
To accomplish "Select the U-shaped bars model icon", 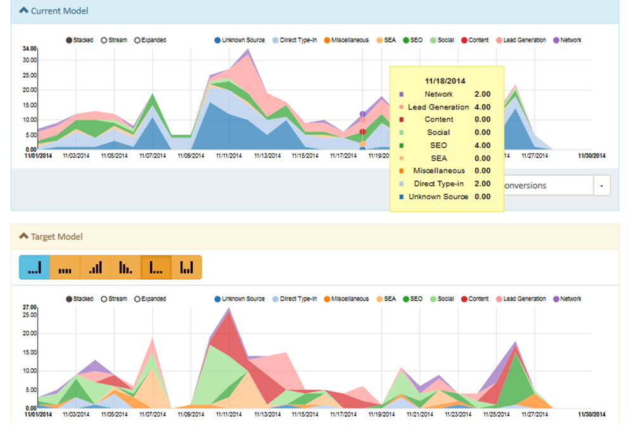I will (186, 268).
